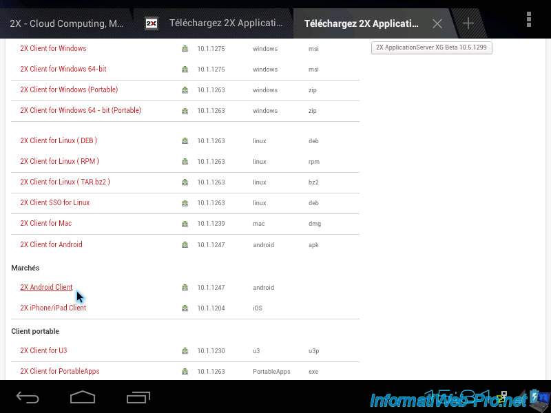Click download icon for Linux ( DEB ) client

pos(185,141)
